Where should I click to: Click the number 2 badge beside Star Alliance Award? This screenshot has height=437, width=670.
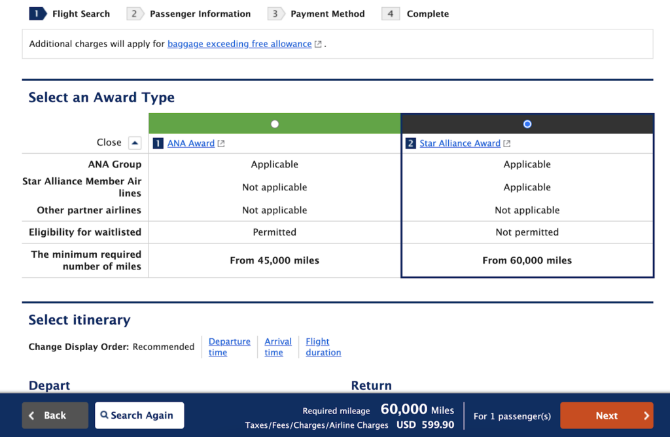[410, 143]
